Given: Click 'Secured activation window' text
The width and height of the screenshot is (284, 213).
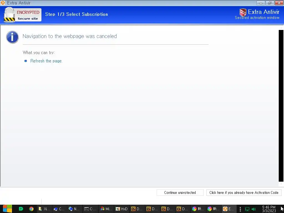Looking at the screenshot, I should click(x=257, y=17).
